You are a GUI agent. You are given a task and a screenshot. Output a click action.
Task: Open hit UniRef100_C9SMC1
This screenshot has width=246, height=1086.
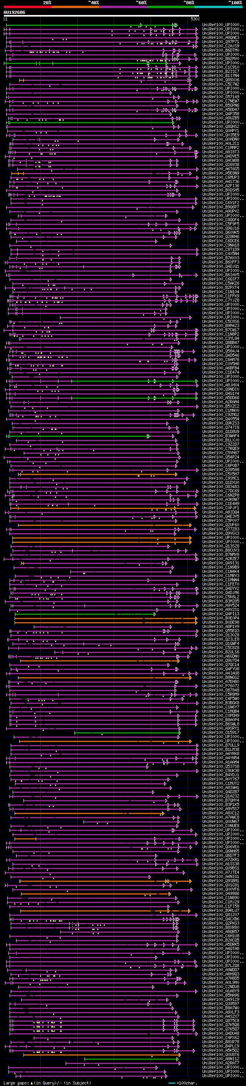(221, 478)
